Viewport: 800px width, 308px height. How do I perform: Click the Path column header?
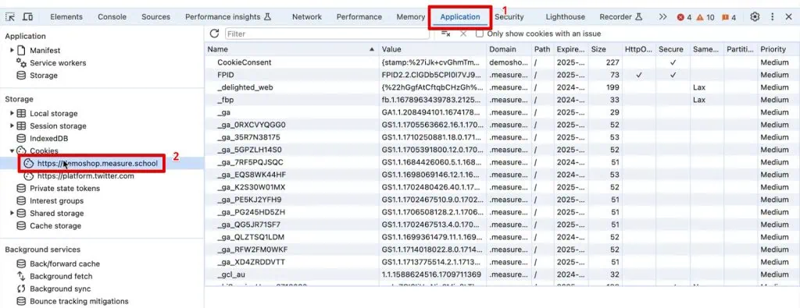[542, 49]
